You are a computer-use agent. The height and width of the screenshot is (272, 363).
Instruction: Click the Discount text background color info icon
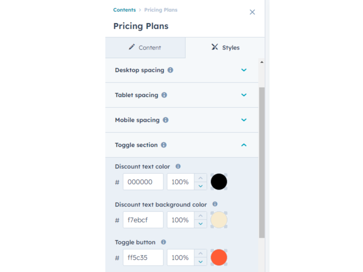click(214, 204)
